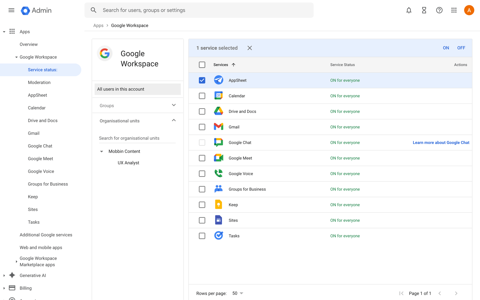Click the AppSheet service icon
Screen dimensions: 480x300
(x=218, y=80)
